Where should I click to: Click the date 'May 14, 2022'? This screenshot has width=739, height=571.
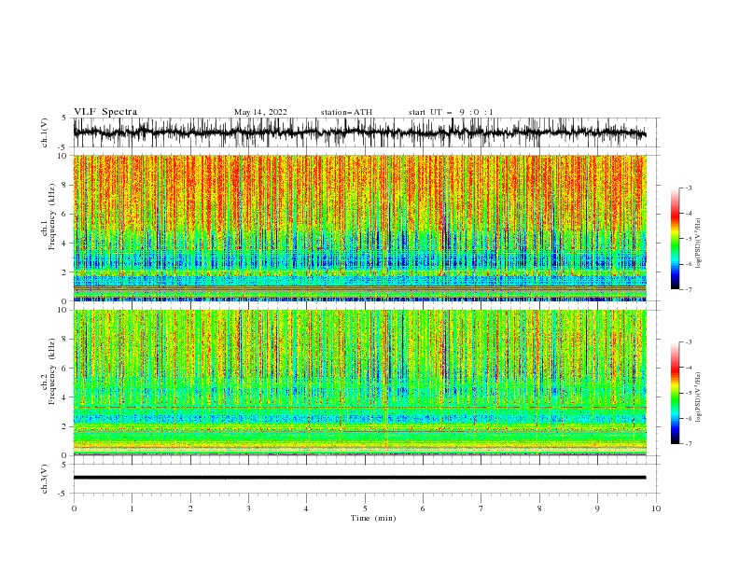[x=260, y=112]
